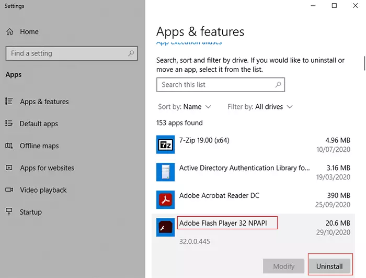Click the date 10/07/2020
The width and height of the screenshot is (366, 278).
tap(334, 149)
